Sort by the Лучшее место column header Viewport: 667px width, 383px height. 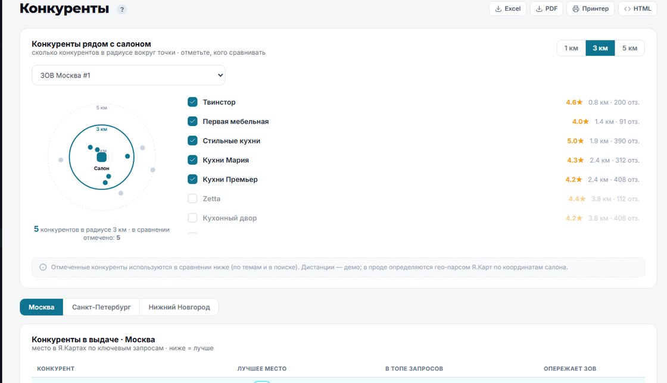[x=262, y=369]
